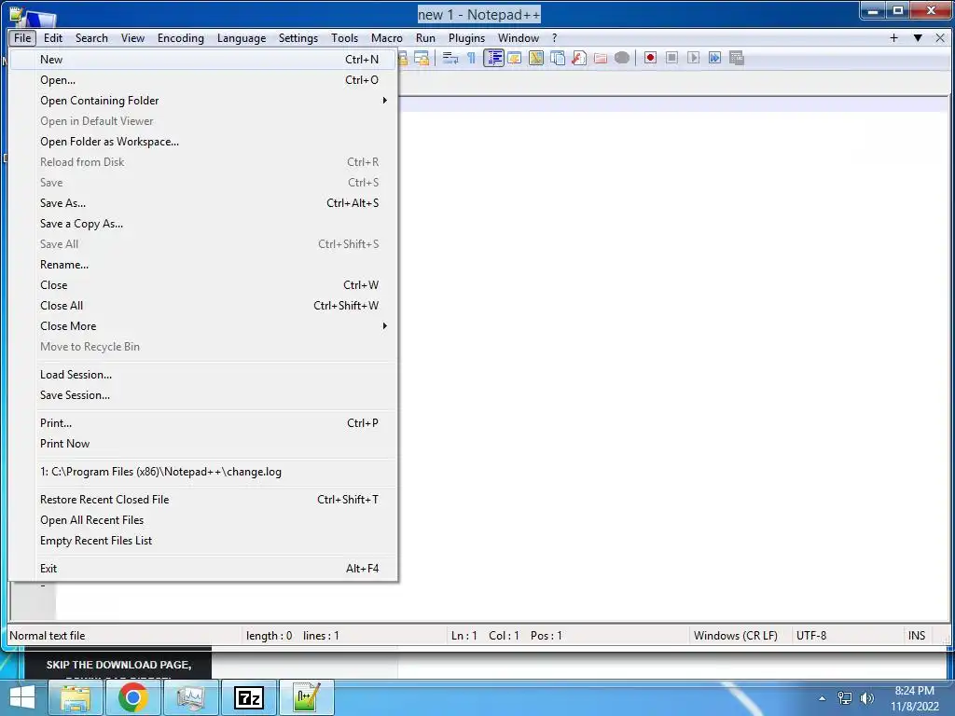The image size is (955, 716).
Task: Click the grey Monitoring toolbar icon
Action: (622, 58)
